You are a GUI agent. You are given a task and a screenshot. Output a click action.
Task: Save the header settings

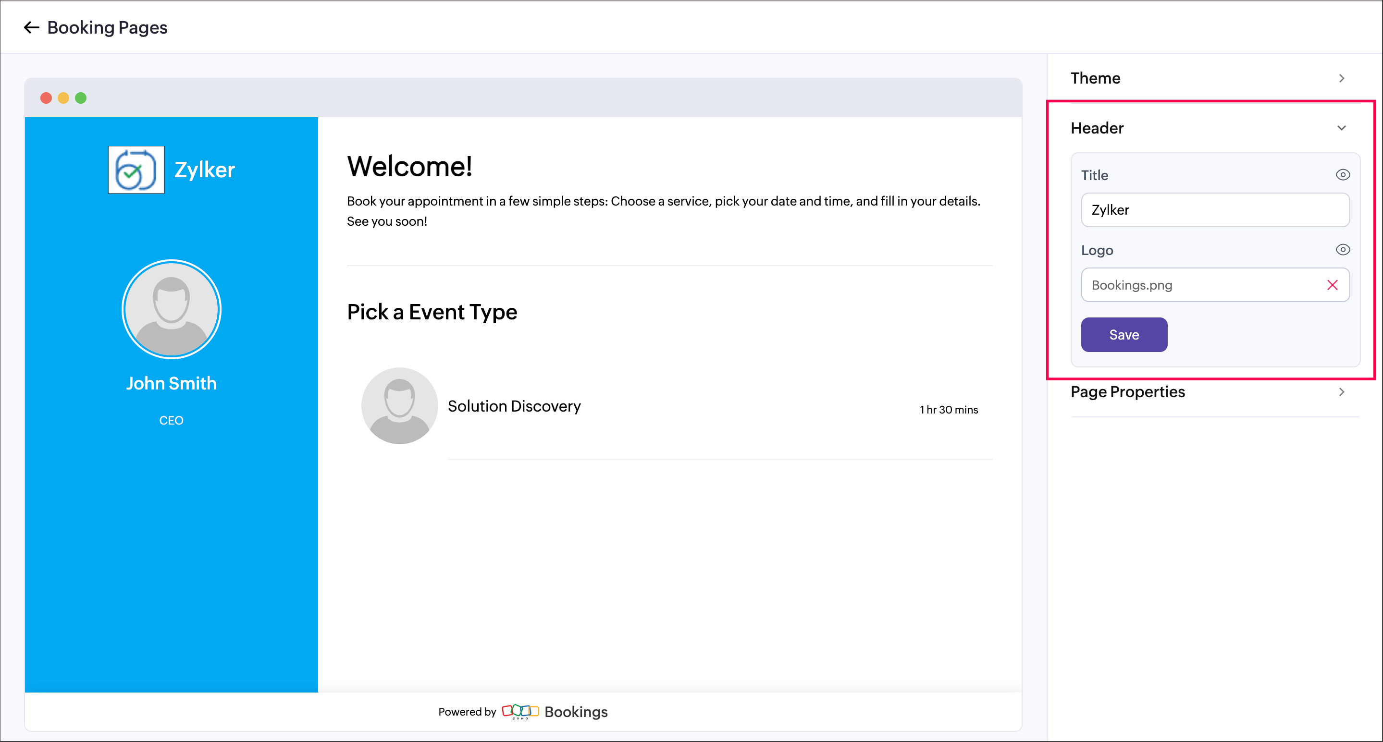pos(1124,335)
